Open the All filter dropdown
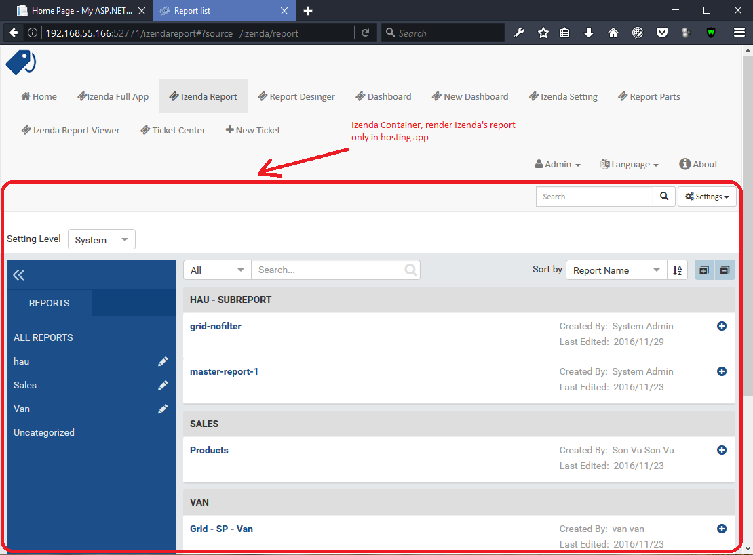The image size is (753, 555). 218,270
